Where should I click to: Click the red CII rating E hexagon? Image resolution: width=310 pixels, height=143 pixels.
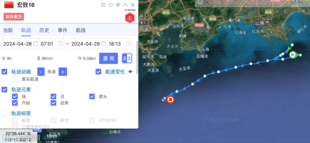tap(130, 18)
